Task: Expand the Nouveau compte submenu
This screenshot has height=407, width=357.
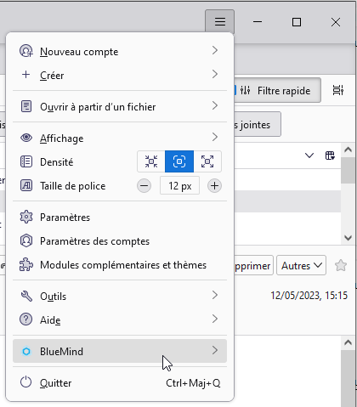Action: (120, 52)
